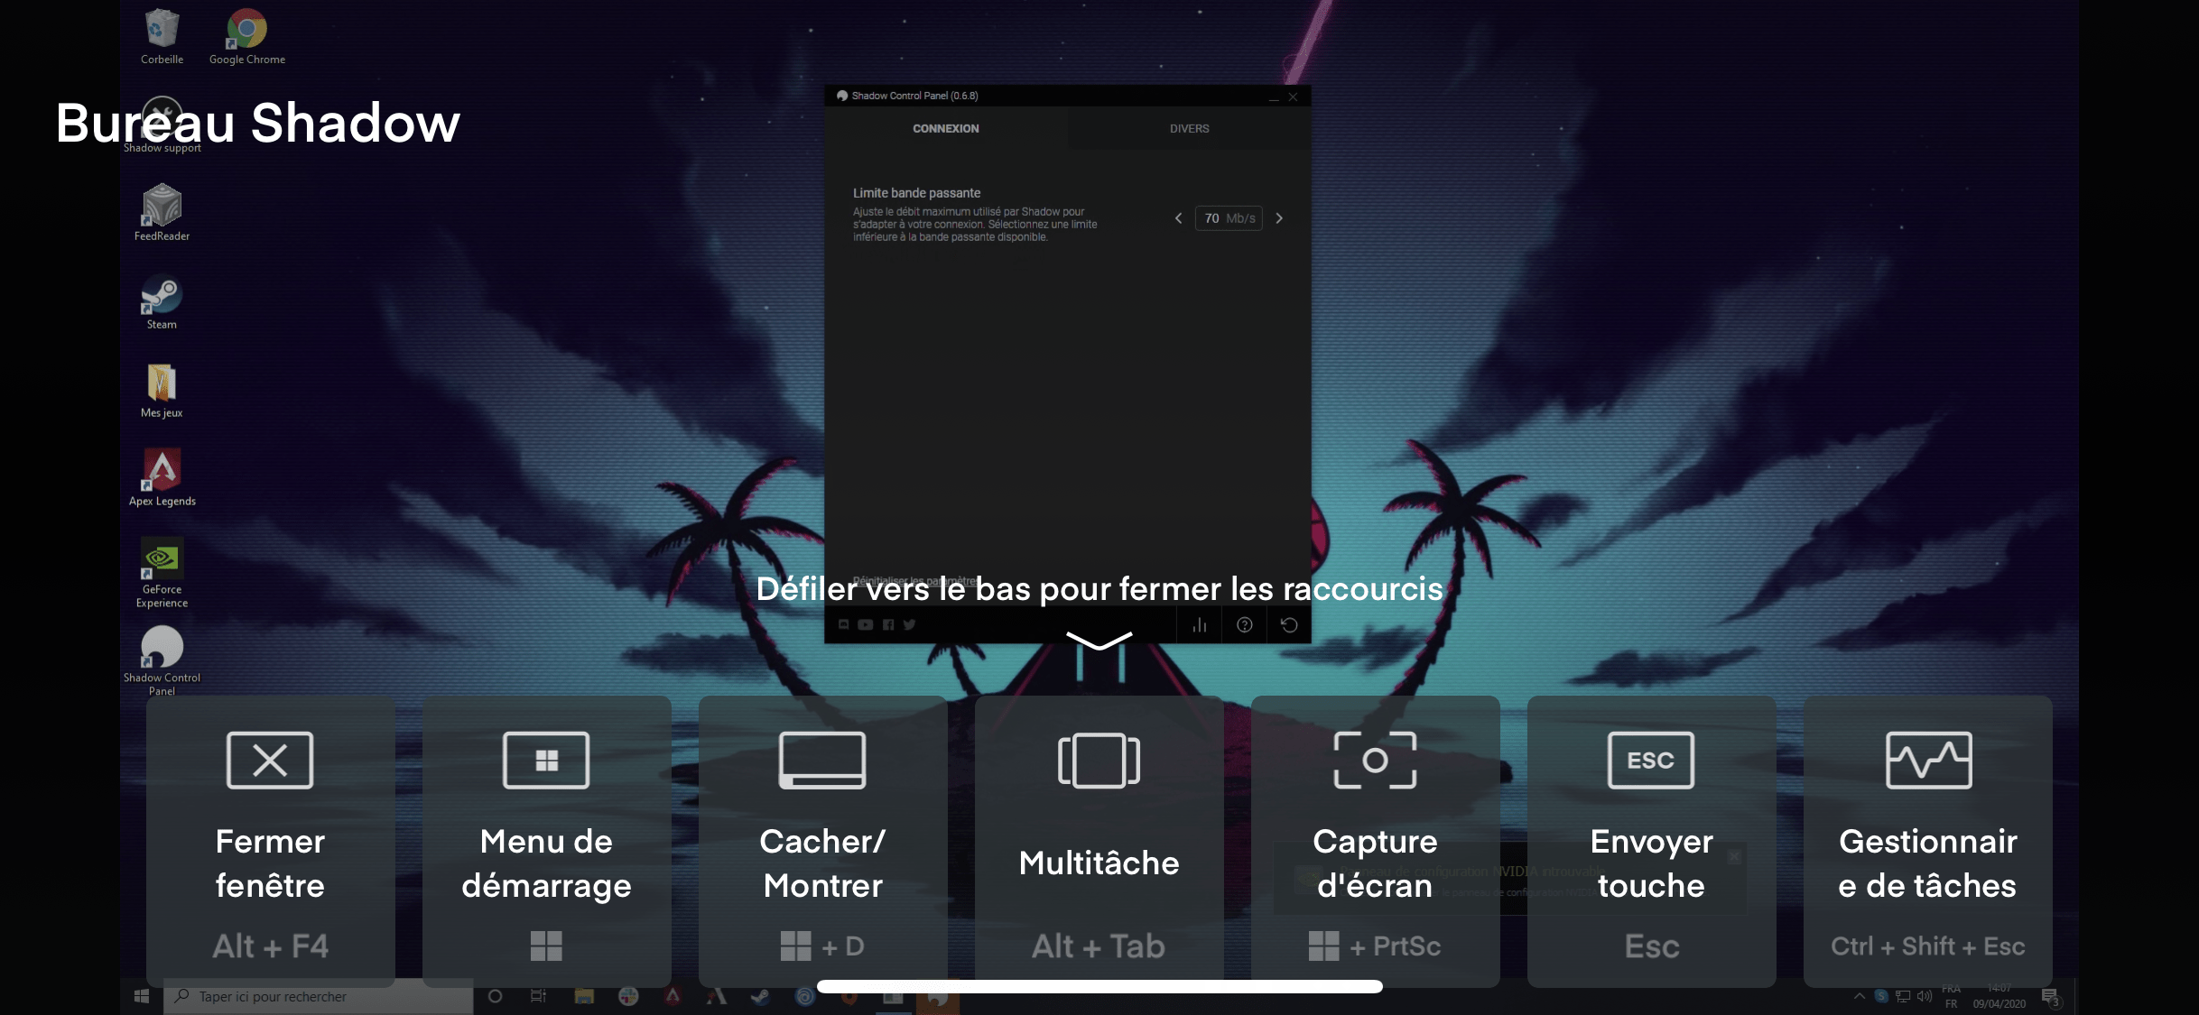Tap the down chevron to close shortcuts
Screen dimensions: 2199x1015
(x=1099, y=640)
